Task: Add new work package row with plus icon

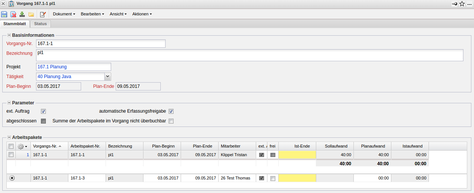Action: click(12, 178)
